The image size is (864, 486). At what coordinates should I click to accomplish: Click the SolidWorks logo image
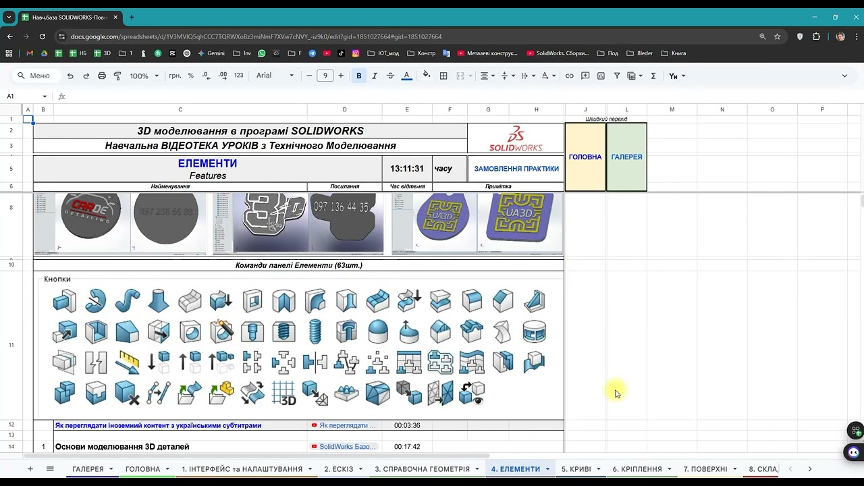pyautogui.click(x=516, y=138)
